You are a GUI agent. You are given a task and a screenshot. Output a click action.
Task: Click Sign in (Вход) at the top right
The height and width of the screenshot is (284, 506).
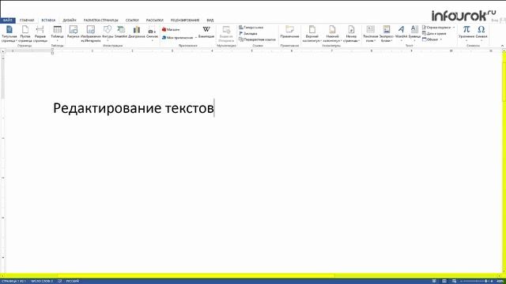pyautogui.click(x=494, y=20)
